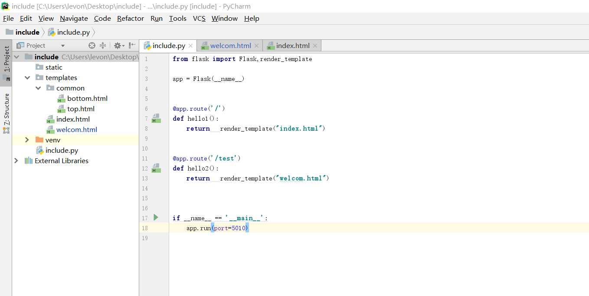
Task: Open the Project view dropdown
Action: pyautogui.click(x=62, y=45)
